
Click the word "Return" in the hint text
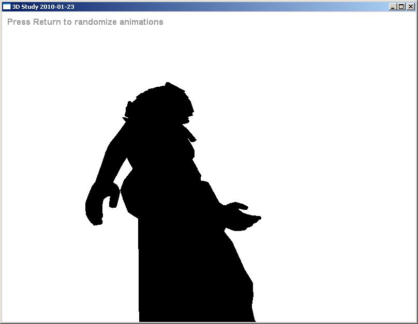[x=47, y=22]
